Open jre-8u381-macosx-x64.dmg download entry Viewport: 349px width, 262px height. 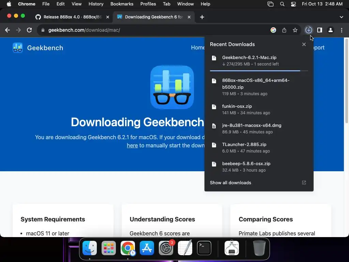coord(259,129)
